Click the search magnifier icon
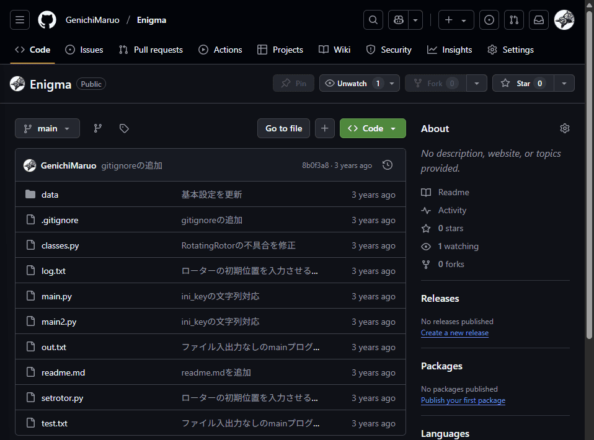This screenshot has width=594, height=440. click(x=373, y=19)
